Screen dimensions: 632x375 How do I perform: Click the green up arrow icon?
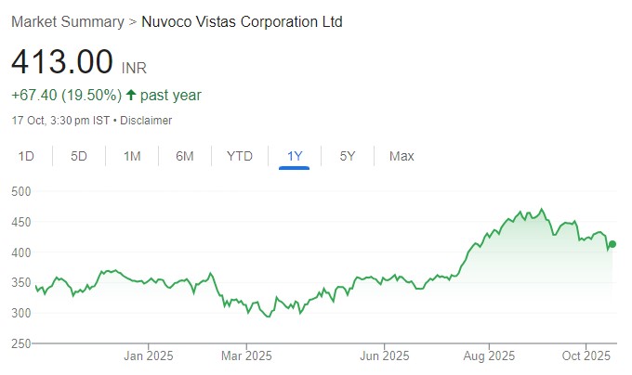pyautogui.click(x=131, y=95)
